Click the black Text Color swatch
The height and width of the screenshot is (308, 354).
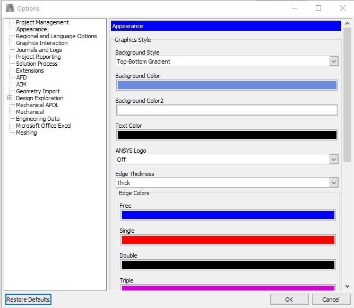tap(227, 135)
